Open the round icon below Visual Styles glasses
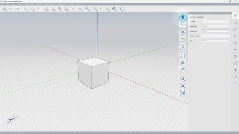Screen dimensions: 239x134 [235, 56]
